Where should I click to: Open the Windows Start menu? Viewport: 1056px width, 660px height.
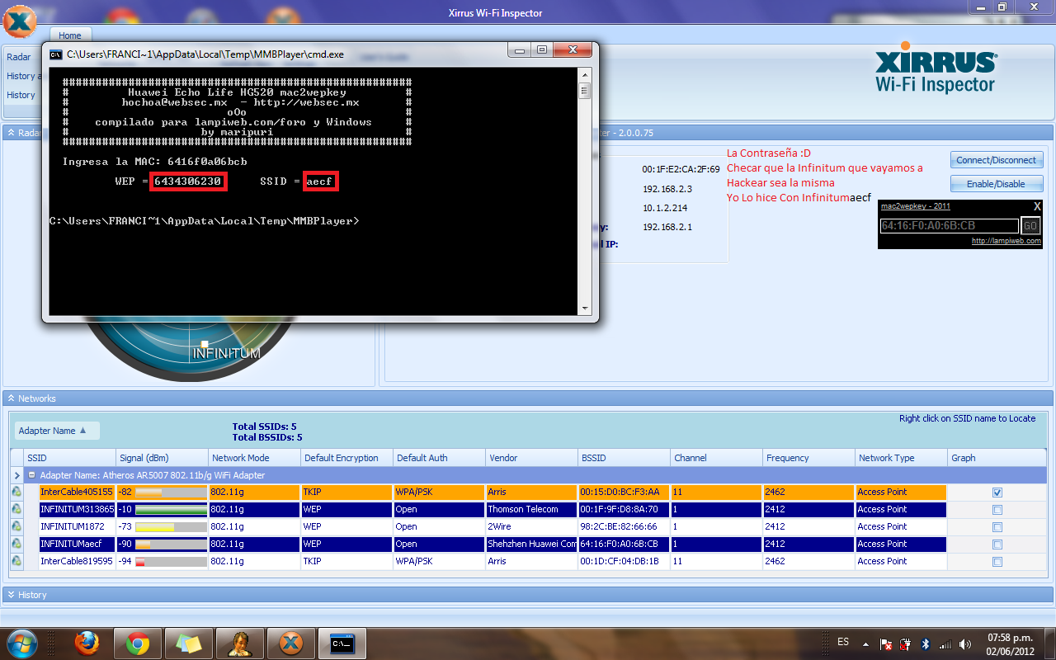coord(22,643)
